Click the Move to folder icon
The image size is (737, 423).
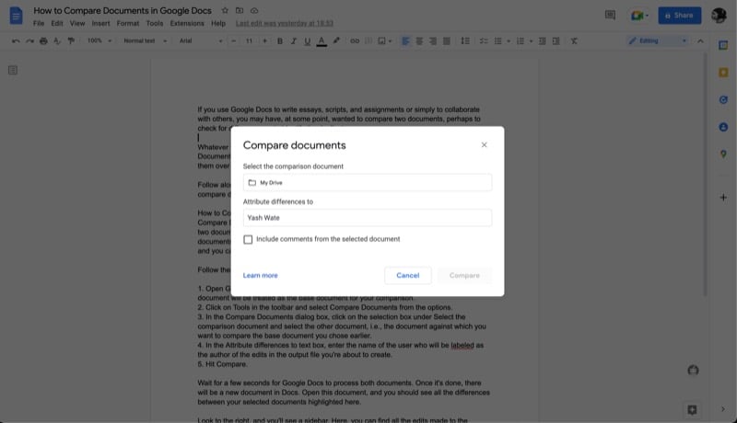point(240,10)
